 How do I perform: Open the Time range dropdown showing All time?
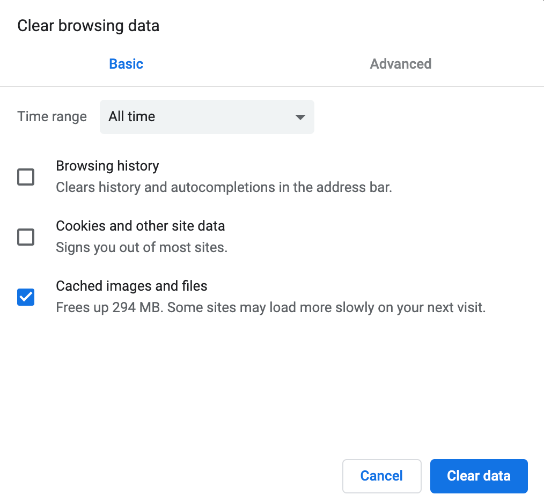coord(207,117)
